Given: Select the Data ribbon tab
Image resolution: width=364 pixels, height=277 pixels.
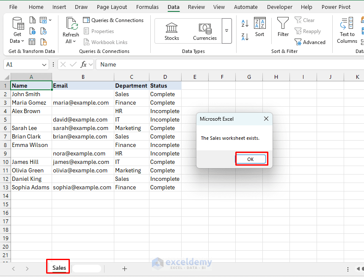Looking at the screenshot, I should pos(174,7).
